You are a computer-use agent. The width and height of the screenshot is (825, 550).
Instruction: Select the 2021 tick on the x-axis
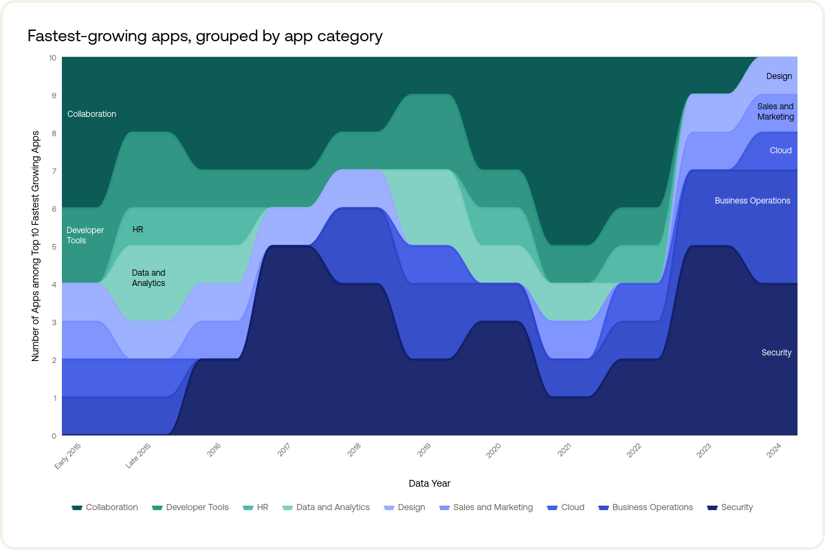coord(564,451)
